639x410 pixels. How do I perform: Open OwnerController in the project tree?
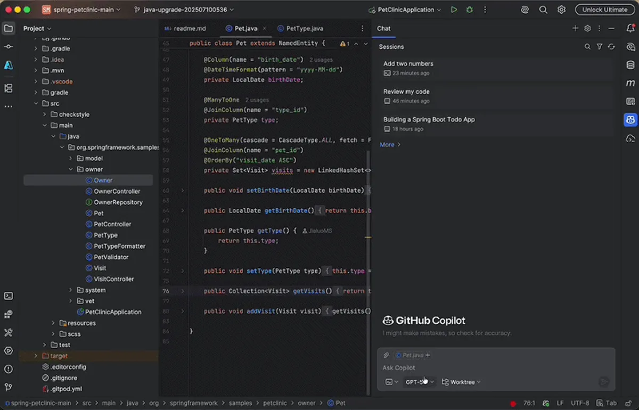pyautogui.click(x=117, y=191)
